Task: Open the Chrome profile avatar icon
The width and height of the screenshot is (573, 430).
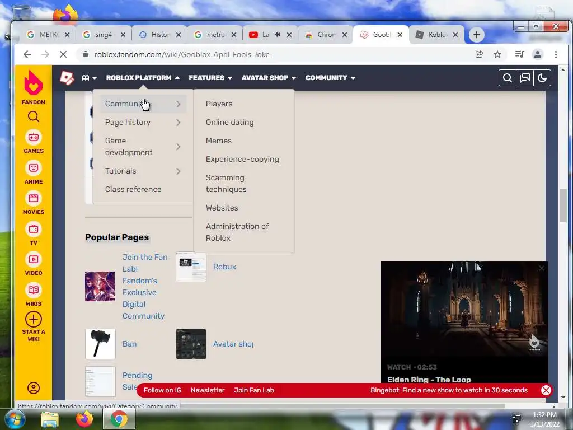Action: pos(538,54)
